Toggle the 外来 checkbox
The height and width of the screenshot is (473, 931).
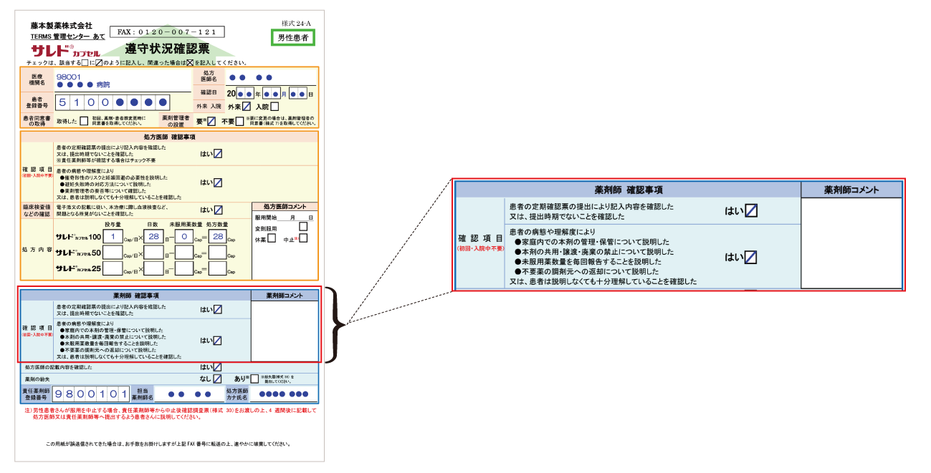[247, 107]
